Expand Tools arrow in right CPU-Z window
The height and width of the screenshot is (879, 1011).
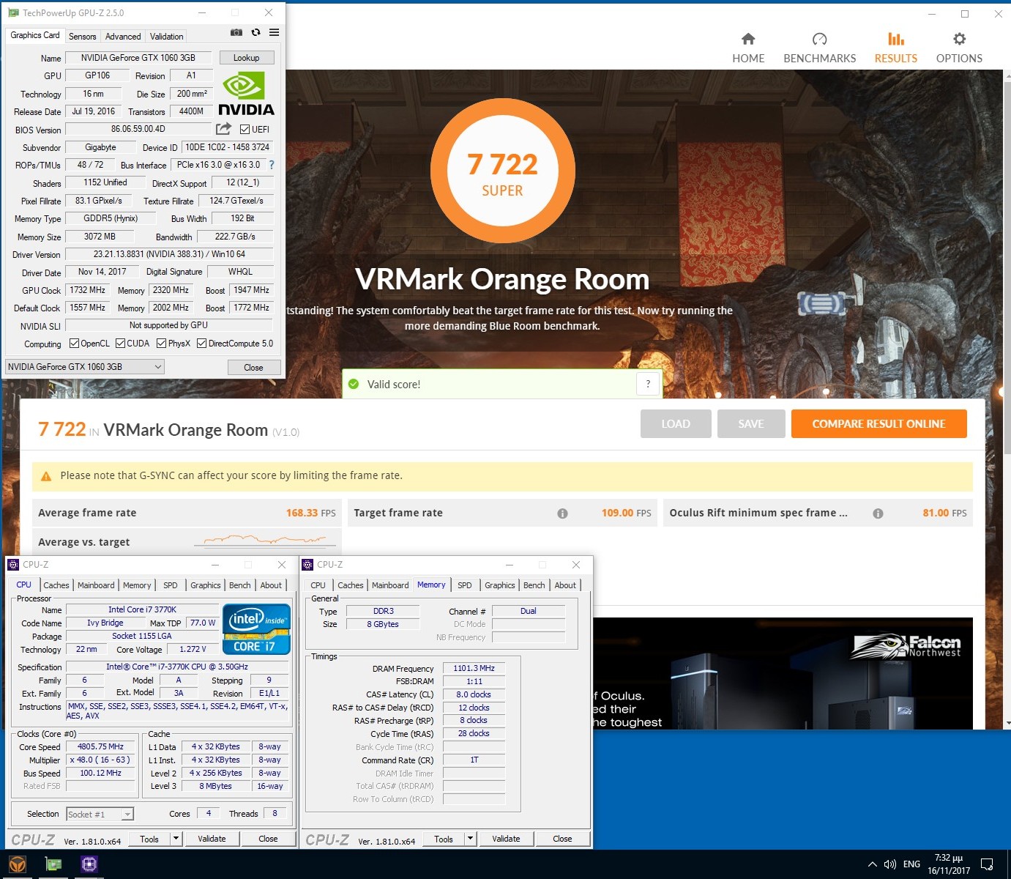(x=470, y=839)
